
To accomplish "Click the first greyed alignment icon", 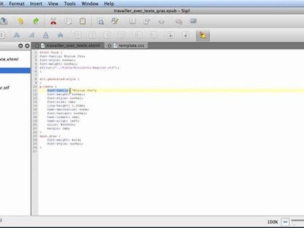I will (78, 35).
